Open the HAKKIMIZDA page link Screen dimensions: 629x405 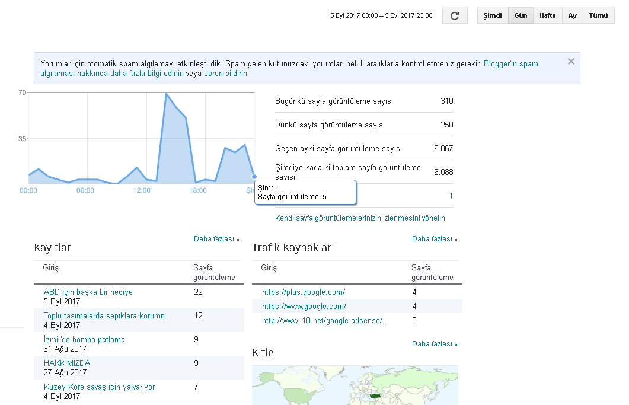click(x=67, y=363)
